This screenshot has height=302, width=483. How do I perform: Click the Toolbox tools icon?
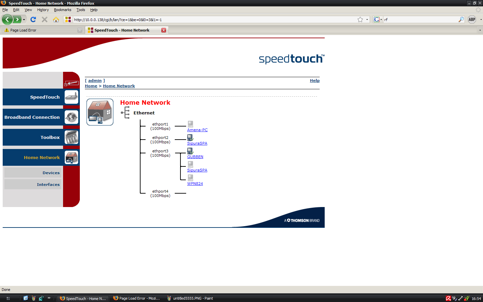(x=71, y=137)
